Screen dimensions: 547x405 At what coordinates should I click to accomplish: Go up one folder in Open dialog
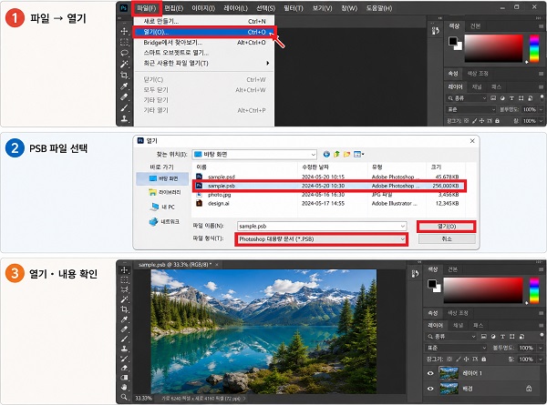[336, 155]
